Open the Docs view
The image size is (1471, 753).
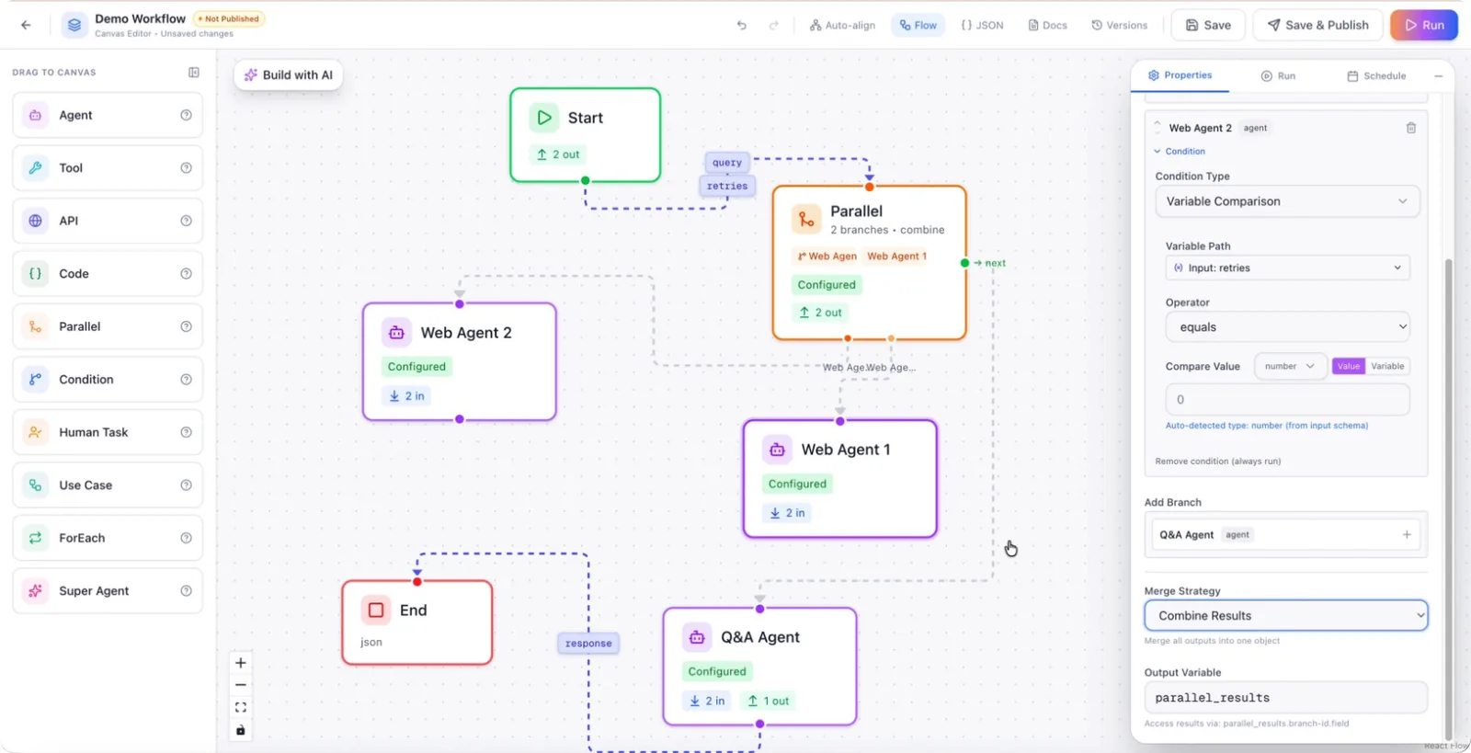coord(1047,25)
